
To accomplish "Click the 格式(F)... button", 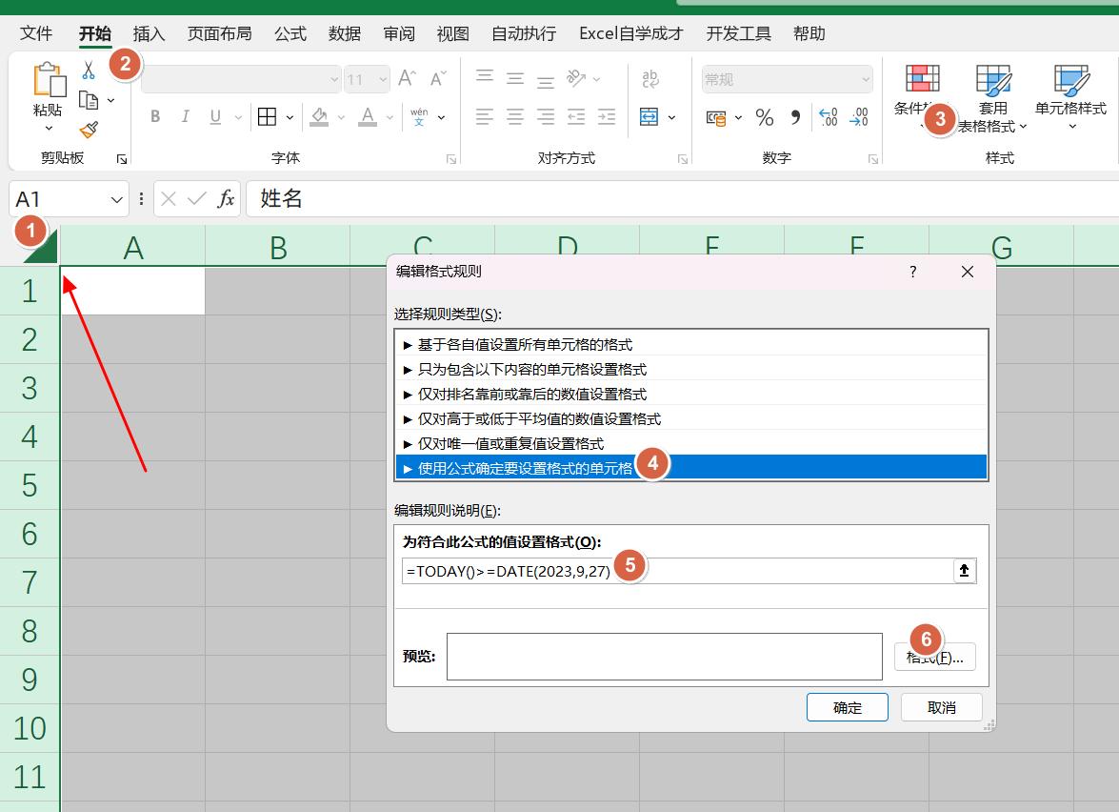I will (935, 657).
